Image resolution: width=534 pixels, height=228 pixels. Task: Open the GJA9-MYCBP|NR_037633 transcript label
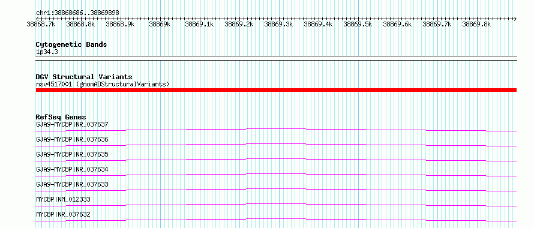[x=72, y=185]
